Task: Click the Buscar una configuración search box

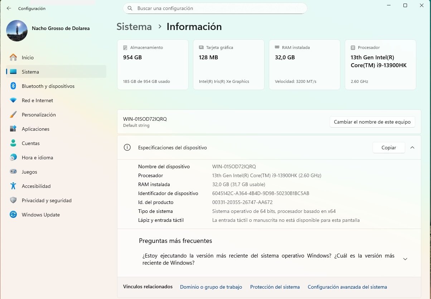Action: [x=215, y=8]
